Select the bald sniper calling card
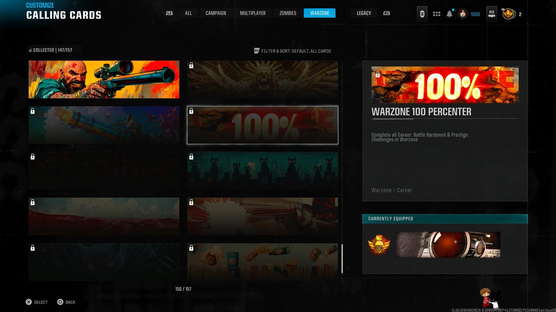The width and height of the screenshot is (556, 312). [104, 80]
